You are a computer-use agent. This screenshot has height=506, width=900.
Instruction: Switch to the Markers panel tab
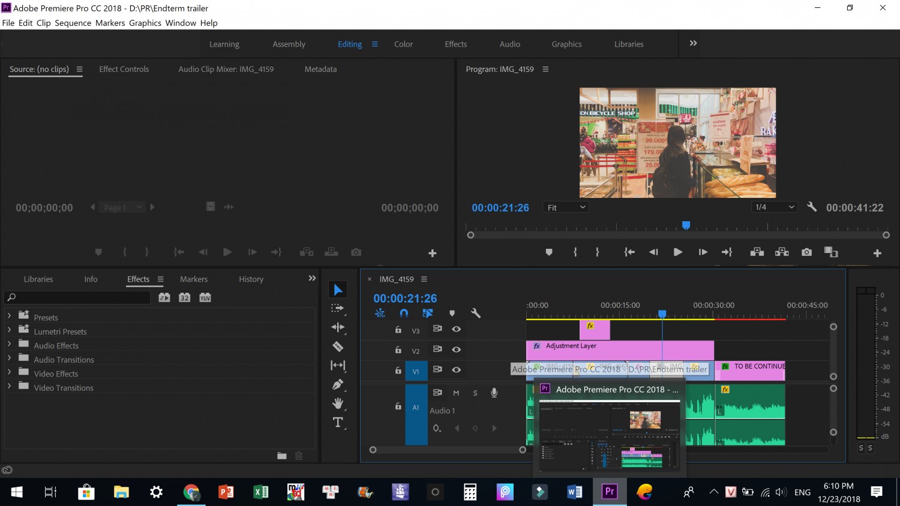click(194, 279)
